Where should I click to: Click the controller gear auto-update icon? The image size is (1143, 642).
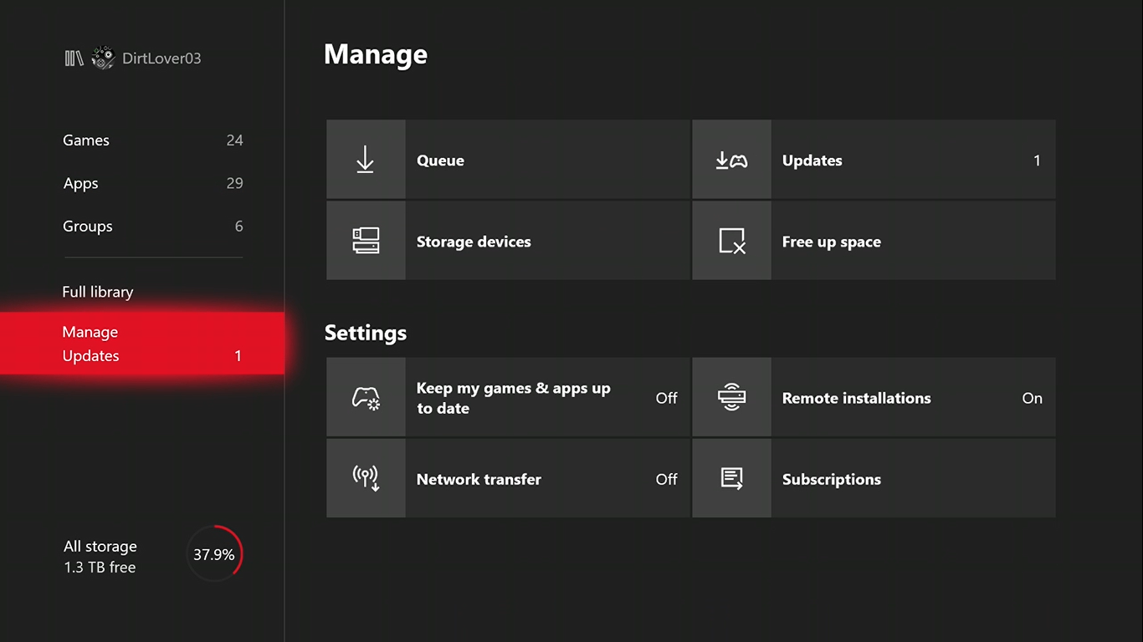pyautogui.click(x=365, y=398)
